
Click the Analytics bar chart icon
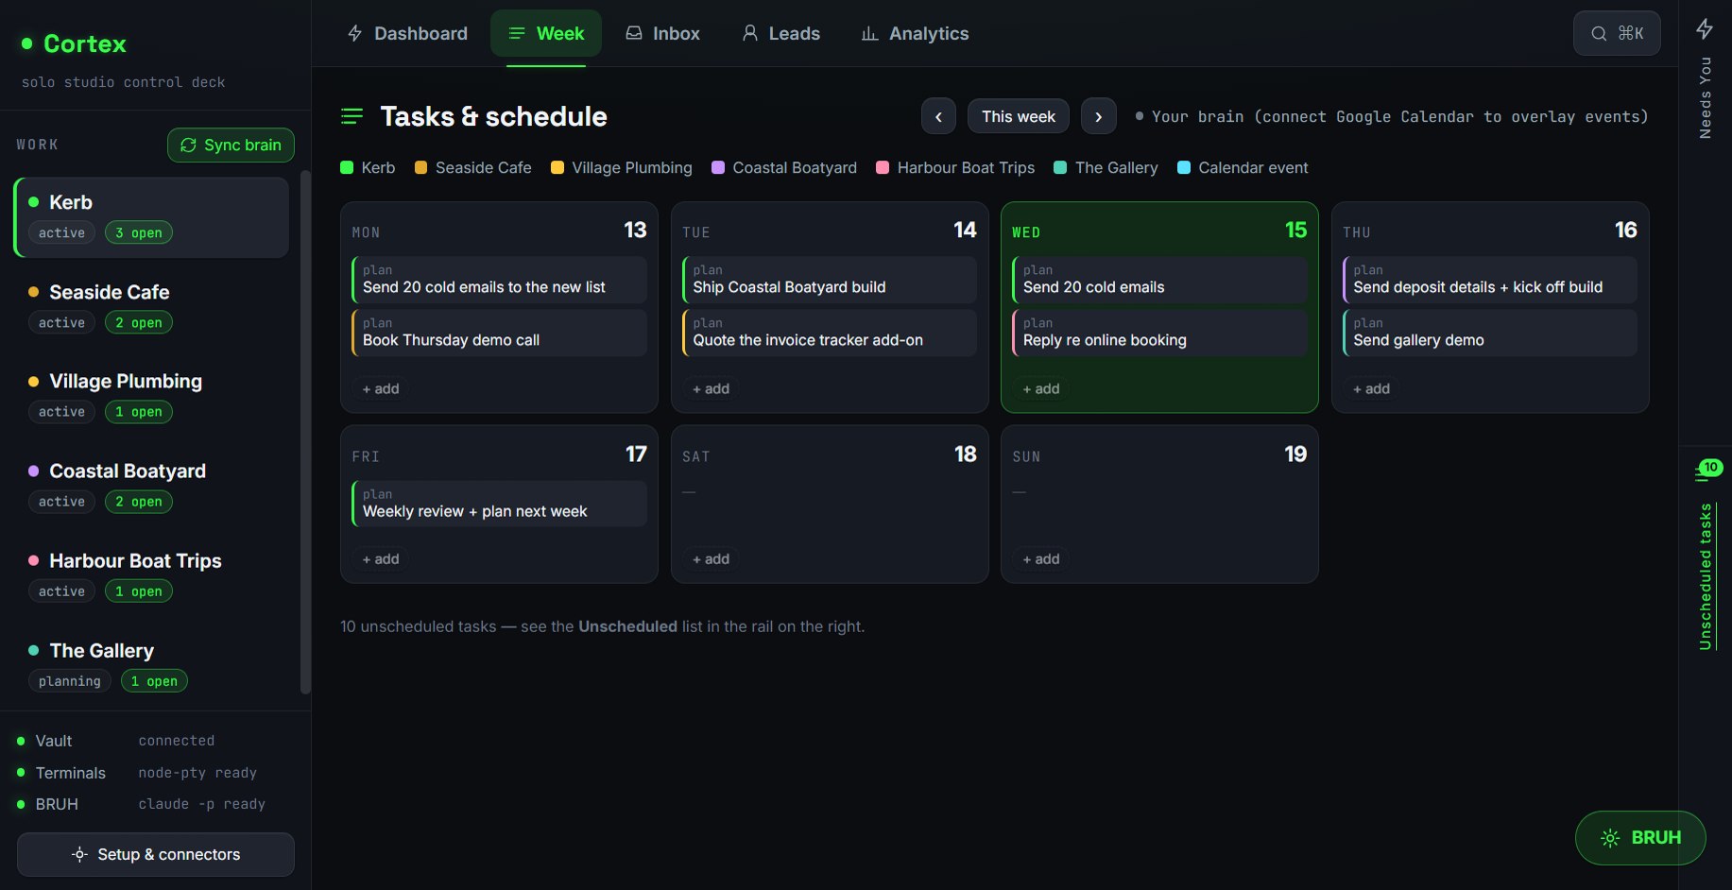tap(869, 33)
